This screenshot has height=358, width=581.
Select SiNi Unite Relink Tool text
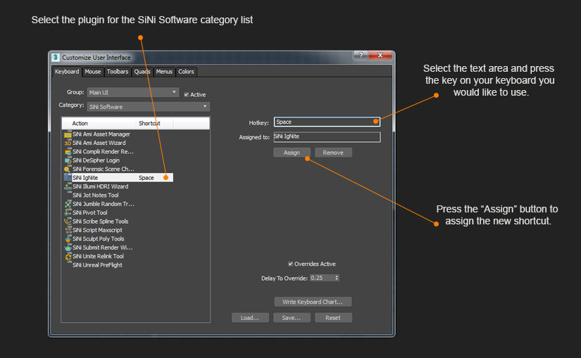coord(98,257)
